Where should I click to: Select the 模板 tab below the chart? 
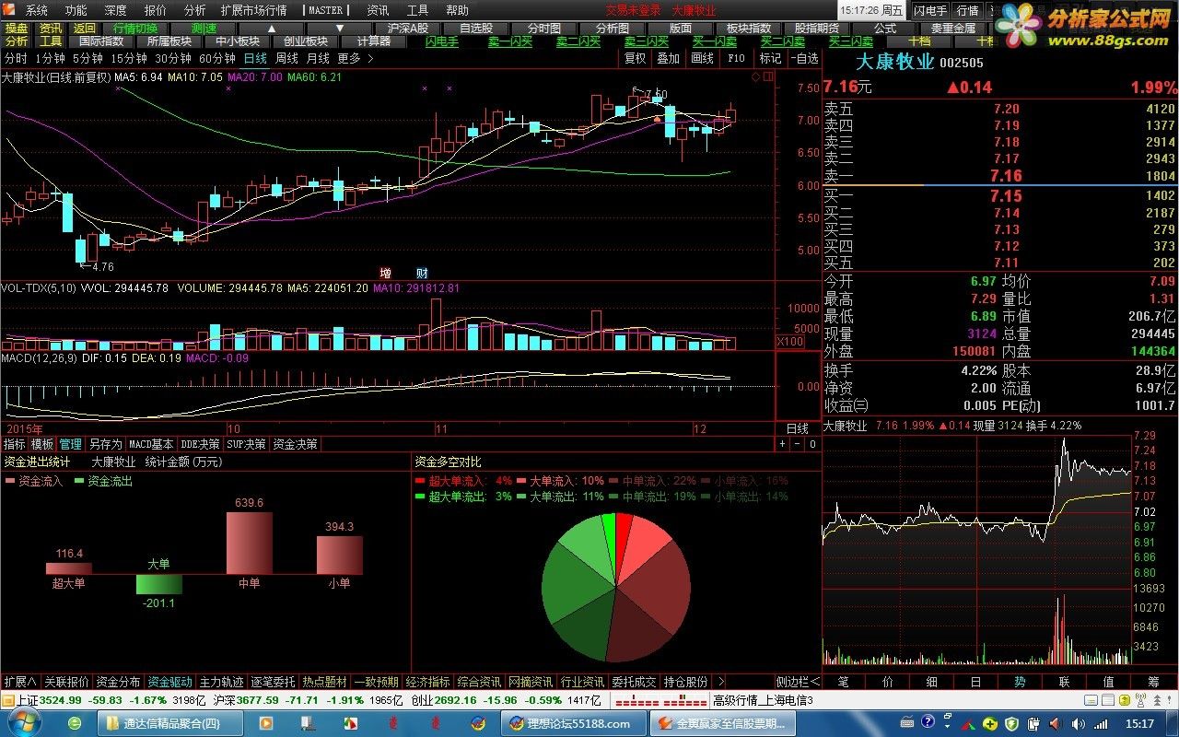tap(42, 444)
